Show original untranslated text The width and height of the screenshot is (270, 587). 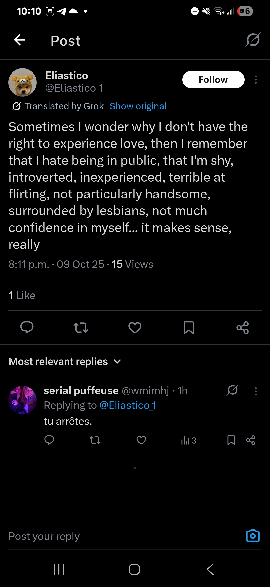tap(138, 106)
